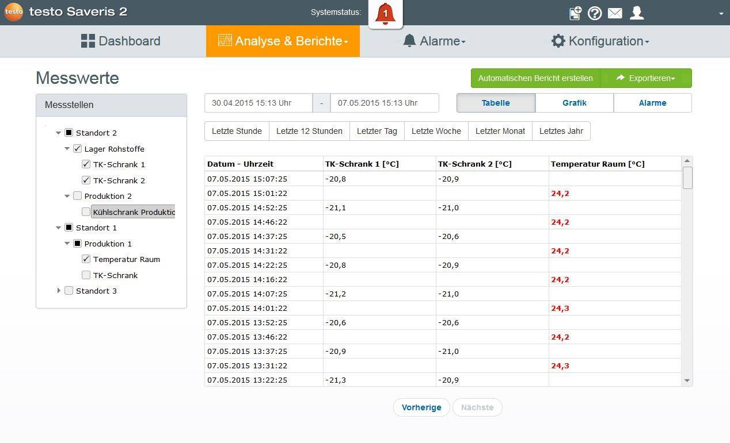Select the Letzte Woche time range
Viewport: 730px width, 443px height.
(436, 130)
